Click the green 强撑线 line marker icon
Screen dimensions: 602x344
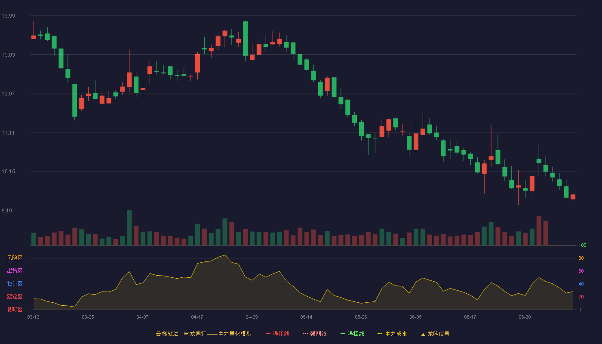point(343,334)
